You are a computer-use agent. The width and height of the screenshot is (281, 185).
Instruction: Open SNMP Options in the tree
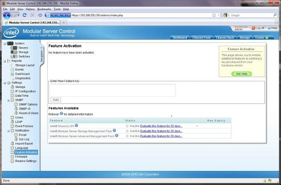point(28,104)
